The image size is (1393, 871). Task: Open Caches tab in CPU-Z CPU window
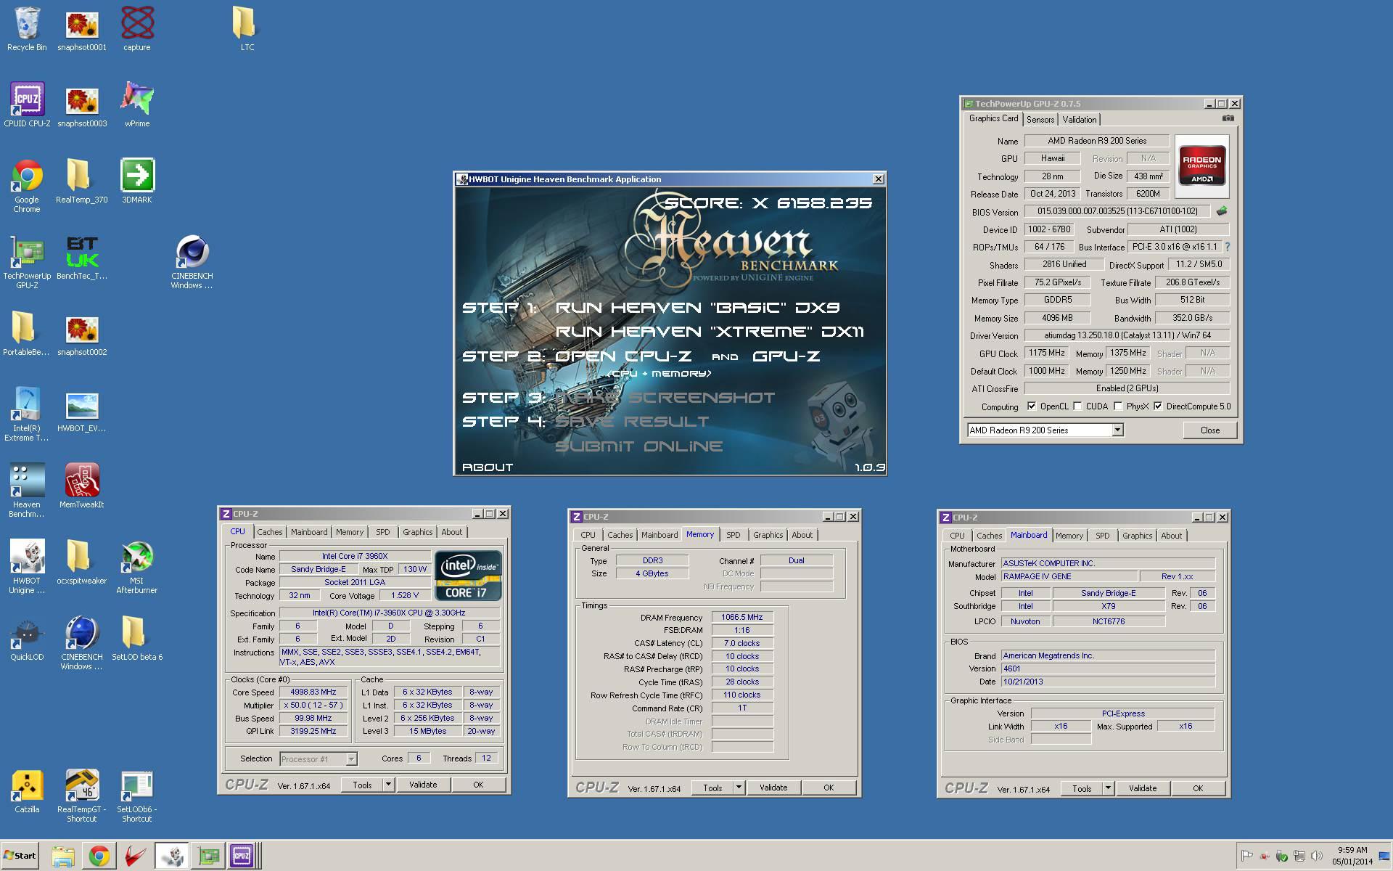269,532
